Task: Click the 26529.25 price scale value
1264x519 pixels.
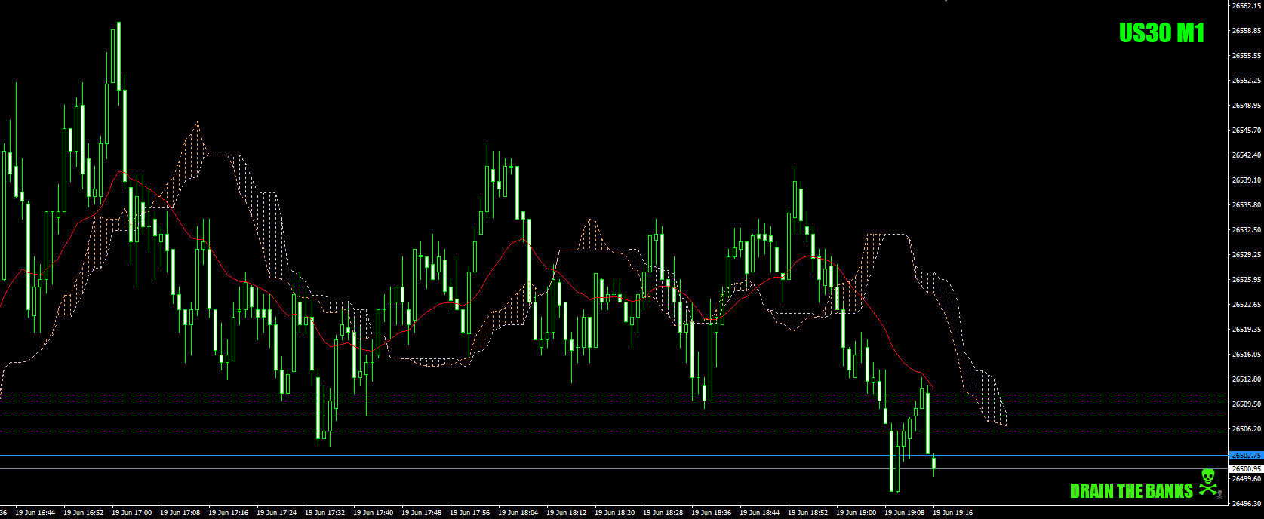Action: pos(1247,254)
